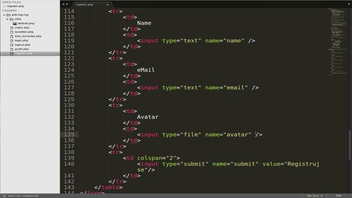Screen dimensions: 352x198
Task: Go to previous tab with the left arrow
Action: (x=63, y=4)
